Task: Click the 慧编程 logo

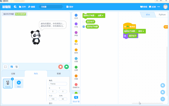Action: pyautogui.click(x=6, y=7)
